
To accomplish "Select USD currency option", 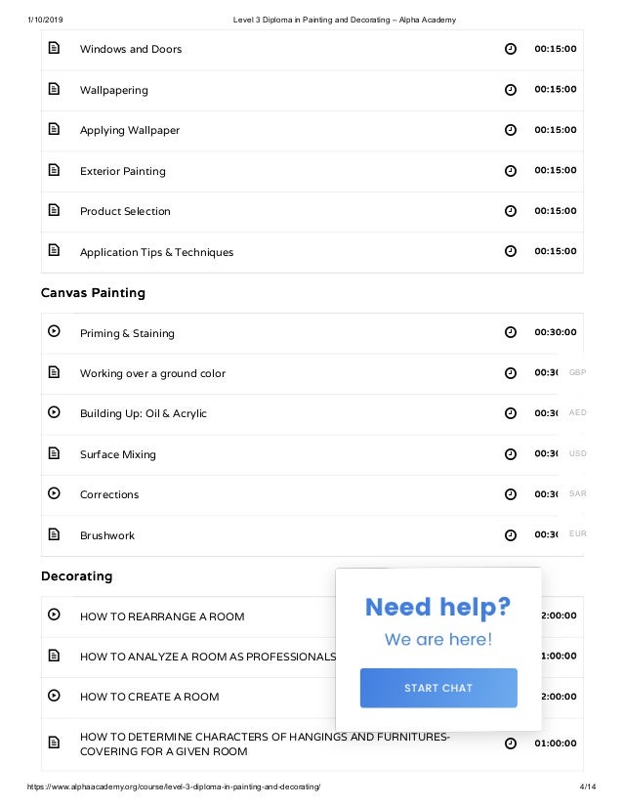I will coord(577,453).
